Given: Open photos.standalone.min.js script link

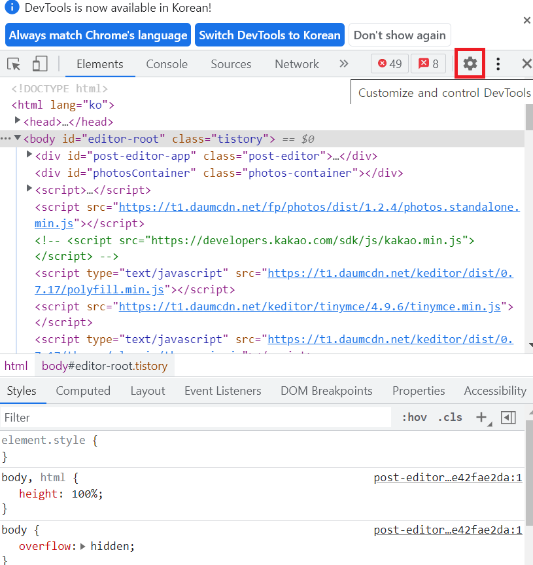Looking at the screenshot, I should (319, 207).
